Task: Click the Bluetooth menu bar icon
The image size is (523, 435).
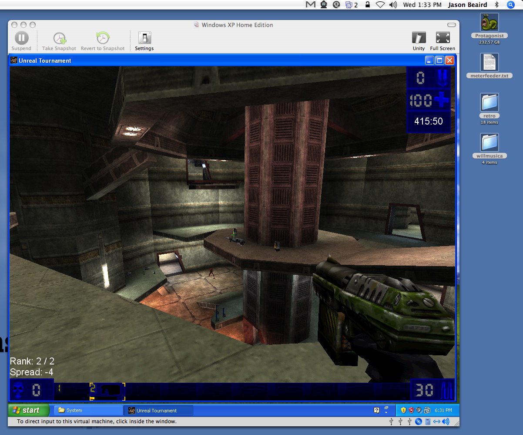Action: coord(497,5)
